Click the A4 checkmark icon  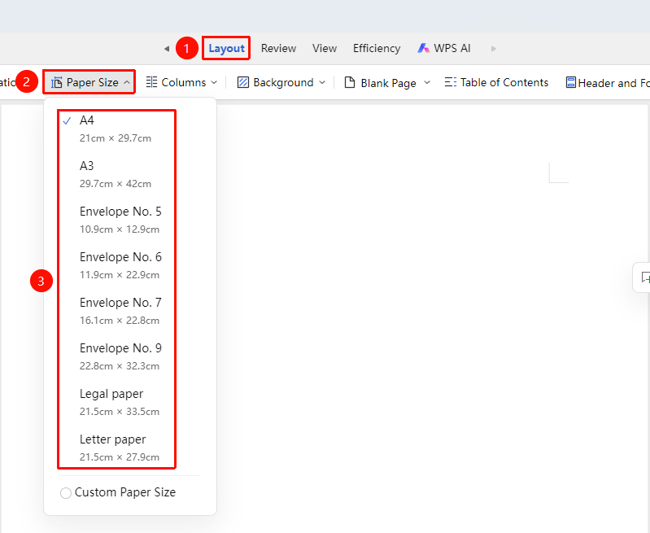tap(68, 121)
